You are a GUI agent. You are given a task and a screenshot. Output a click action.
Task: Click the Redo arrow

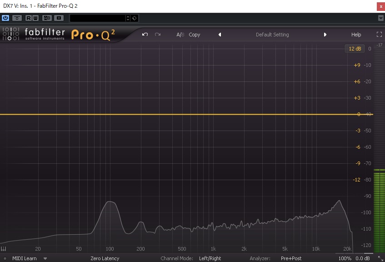tap(158, 35)
